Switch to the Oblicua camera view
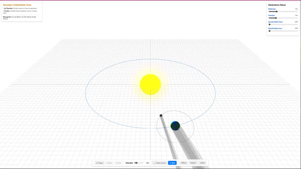Viewport: 301px width, 169px height. click(184, 163)
